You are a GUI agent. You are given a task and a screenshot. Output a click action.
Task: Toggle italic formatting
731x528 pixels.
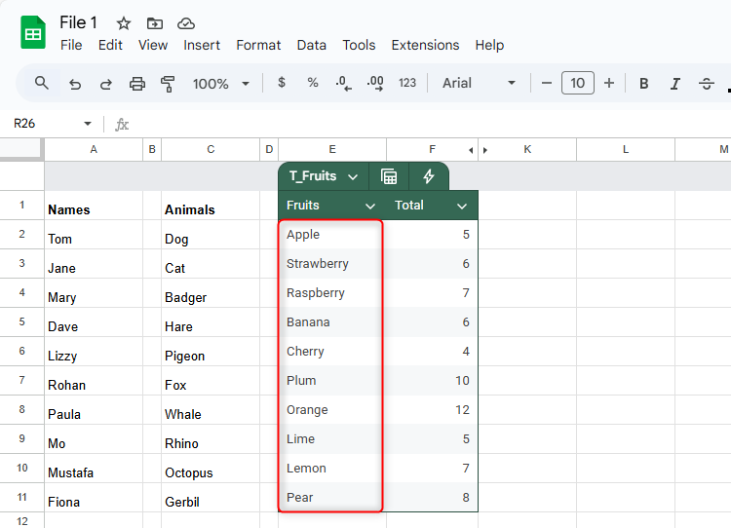pyautogui.click(x=674, y=84)
